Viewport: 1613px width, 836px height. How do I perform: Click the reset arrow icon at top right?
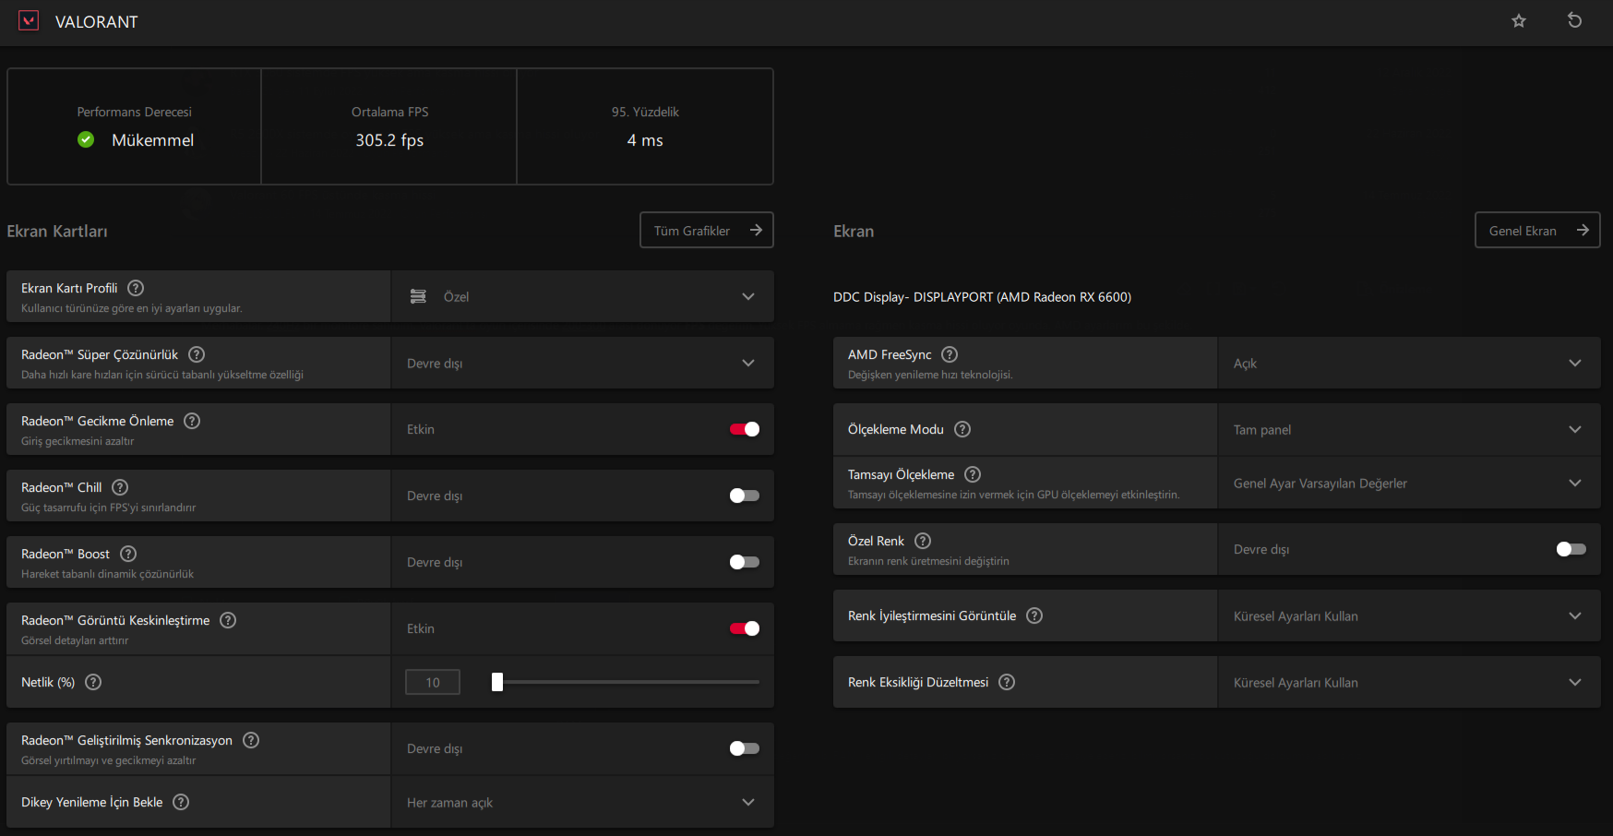[x=1574, y=20]
